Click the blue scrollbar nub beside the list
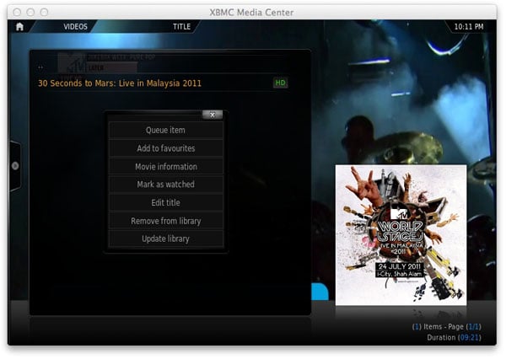 (x=320, y=292)
